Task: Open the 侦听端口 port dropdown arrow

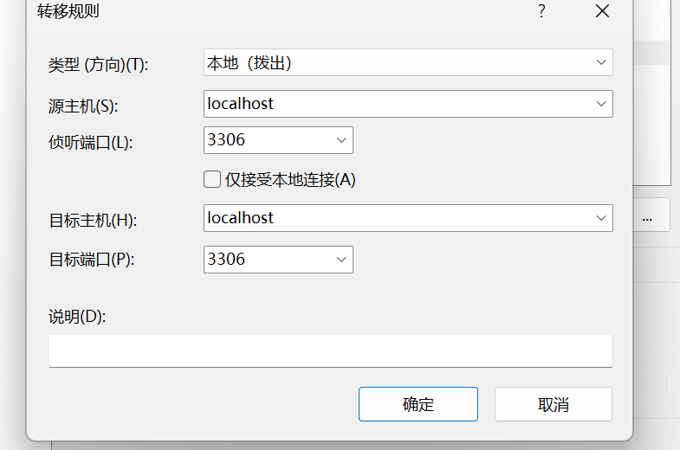Action: coord(341,140)
